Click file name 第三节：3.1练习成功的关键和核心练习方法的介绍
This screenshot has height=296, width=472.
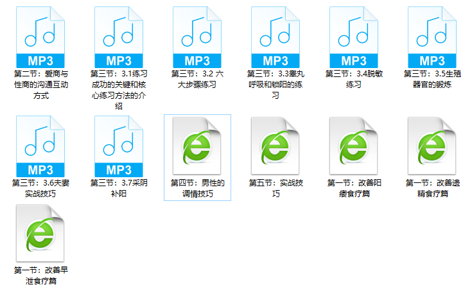pos(119,90)
